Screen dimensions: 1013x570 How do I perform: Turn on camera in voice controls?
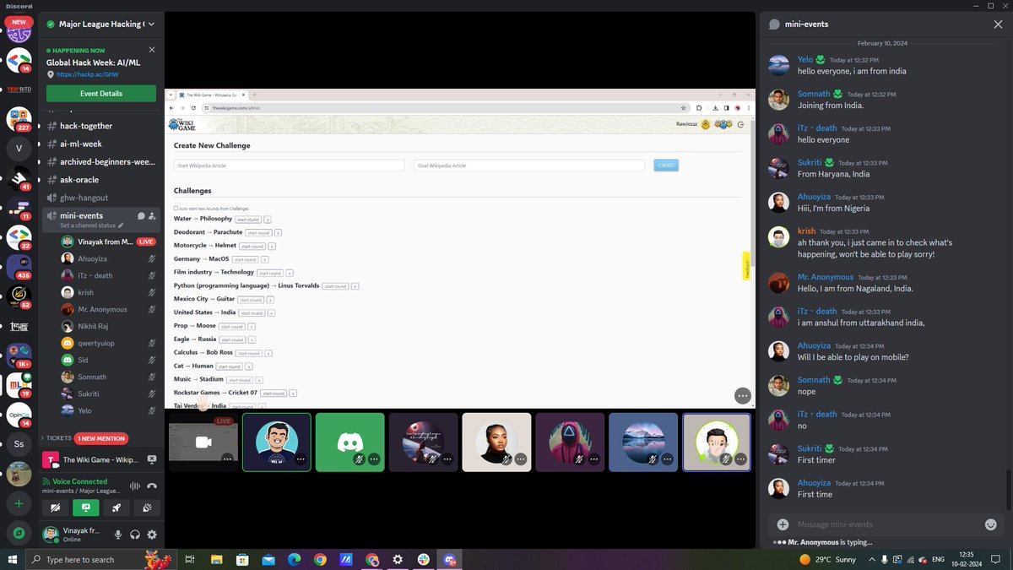tap(57, 508)
